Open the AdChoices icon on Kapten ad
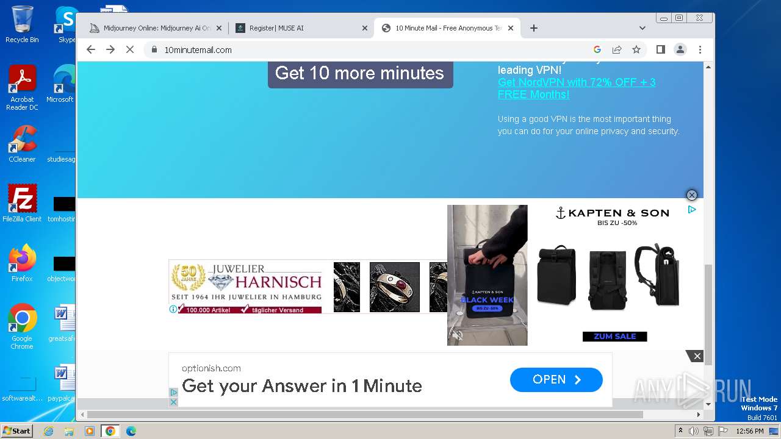 [692, 209]
